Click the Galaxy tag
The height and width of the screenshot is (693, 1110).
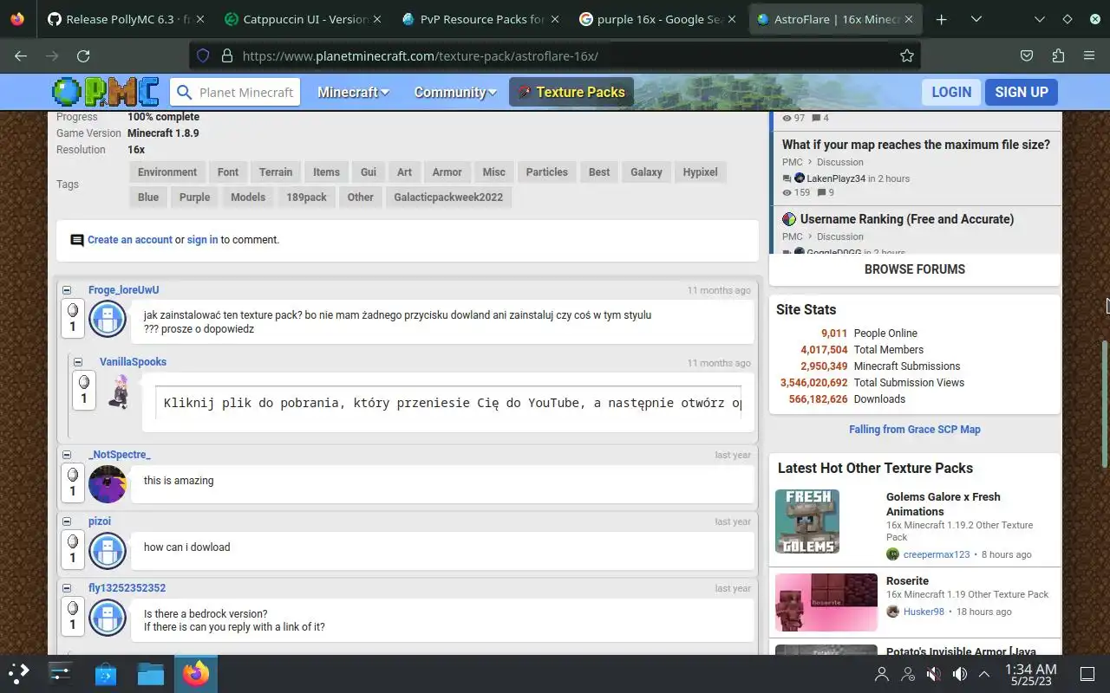click(x=646, y=172)
